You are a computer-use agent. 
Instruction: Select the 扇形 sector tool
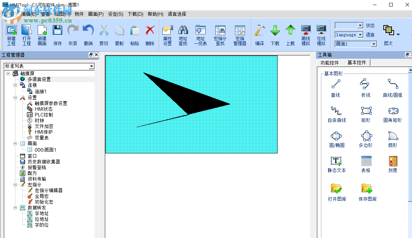click(393, 139)
